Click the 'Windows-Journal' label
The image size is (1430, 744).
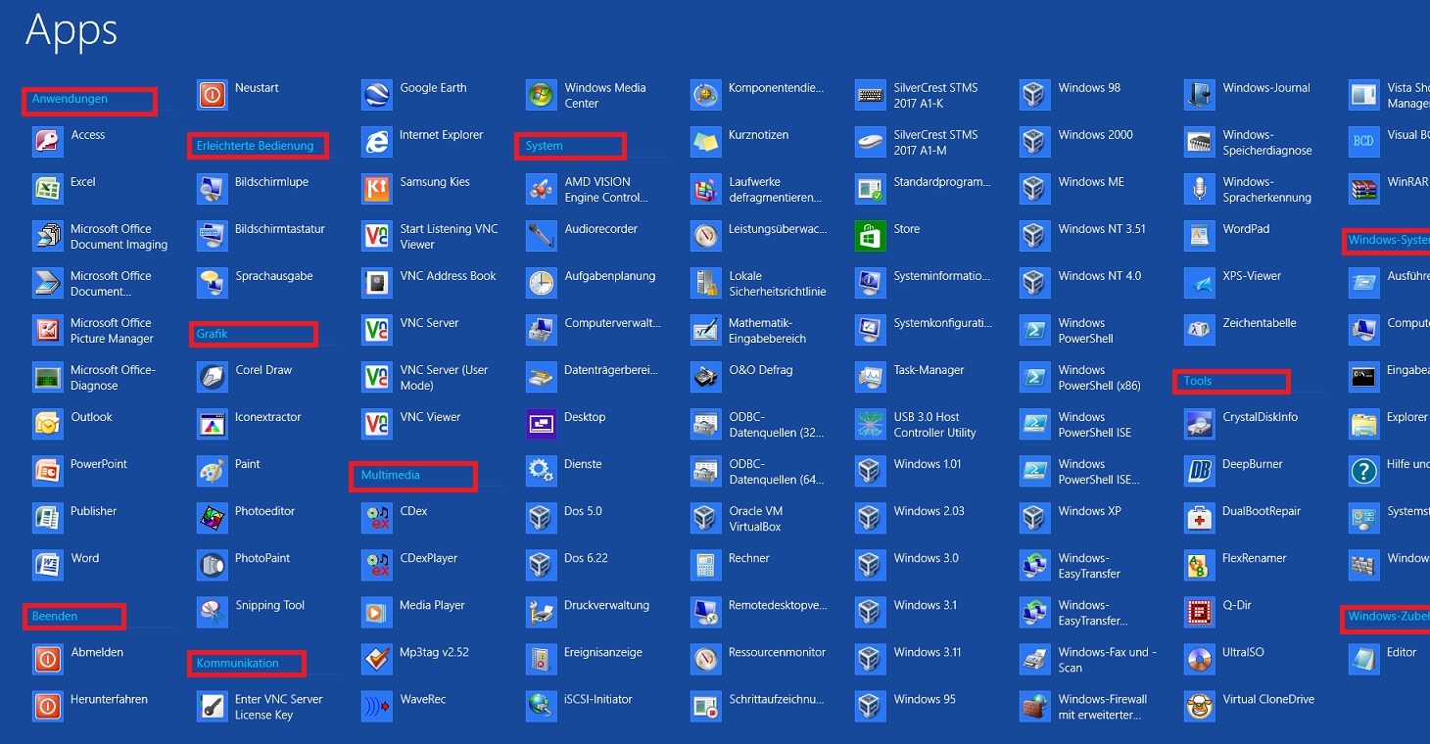coord(1265,88)
